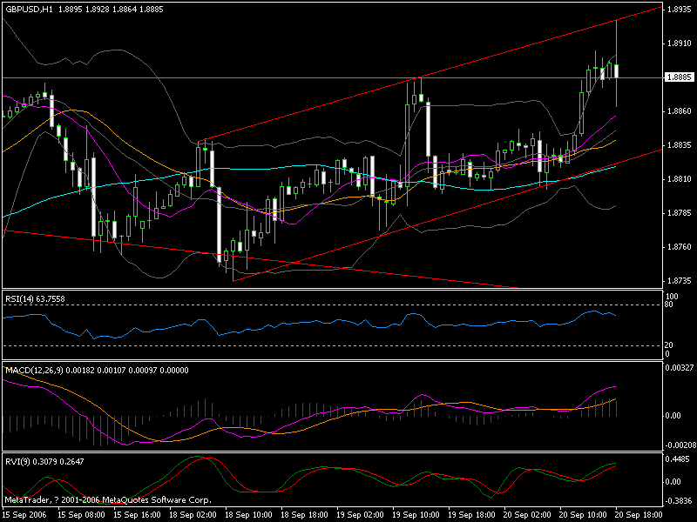
Task: Click the 19 Sep 18:00 time label
Action: 472,515
